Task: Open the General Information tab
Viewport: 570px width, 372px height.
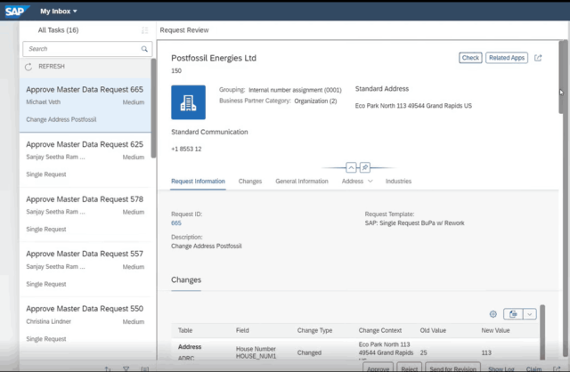Action: tap(302, 182)
